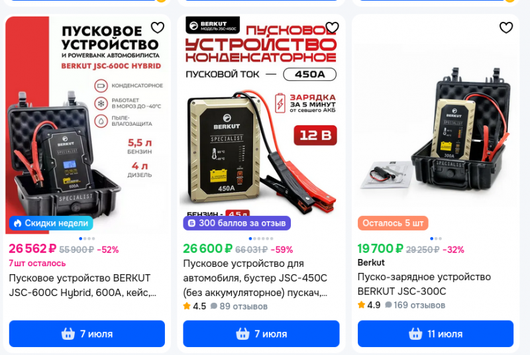Add JSC-600C Hybrid to cart, 7 июля
This screenshot has width=530, height=355.
pos(87,334)
